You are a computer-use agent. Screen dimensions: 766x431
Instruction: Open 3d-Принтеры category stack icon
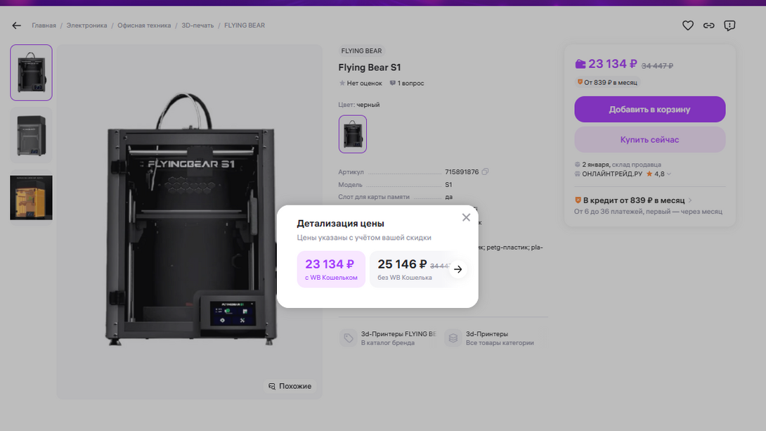click(x=453, y=338)
